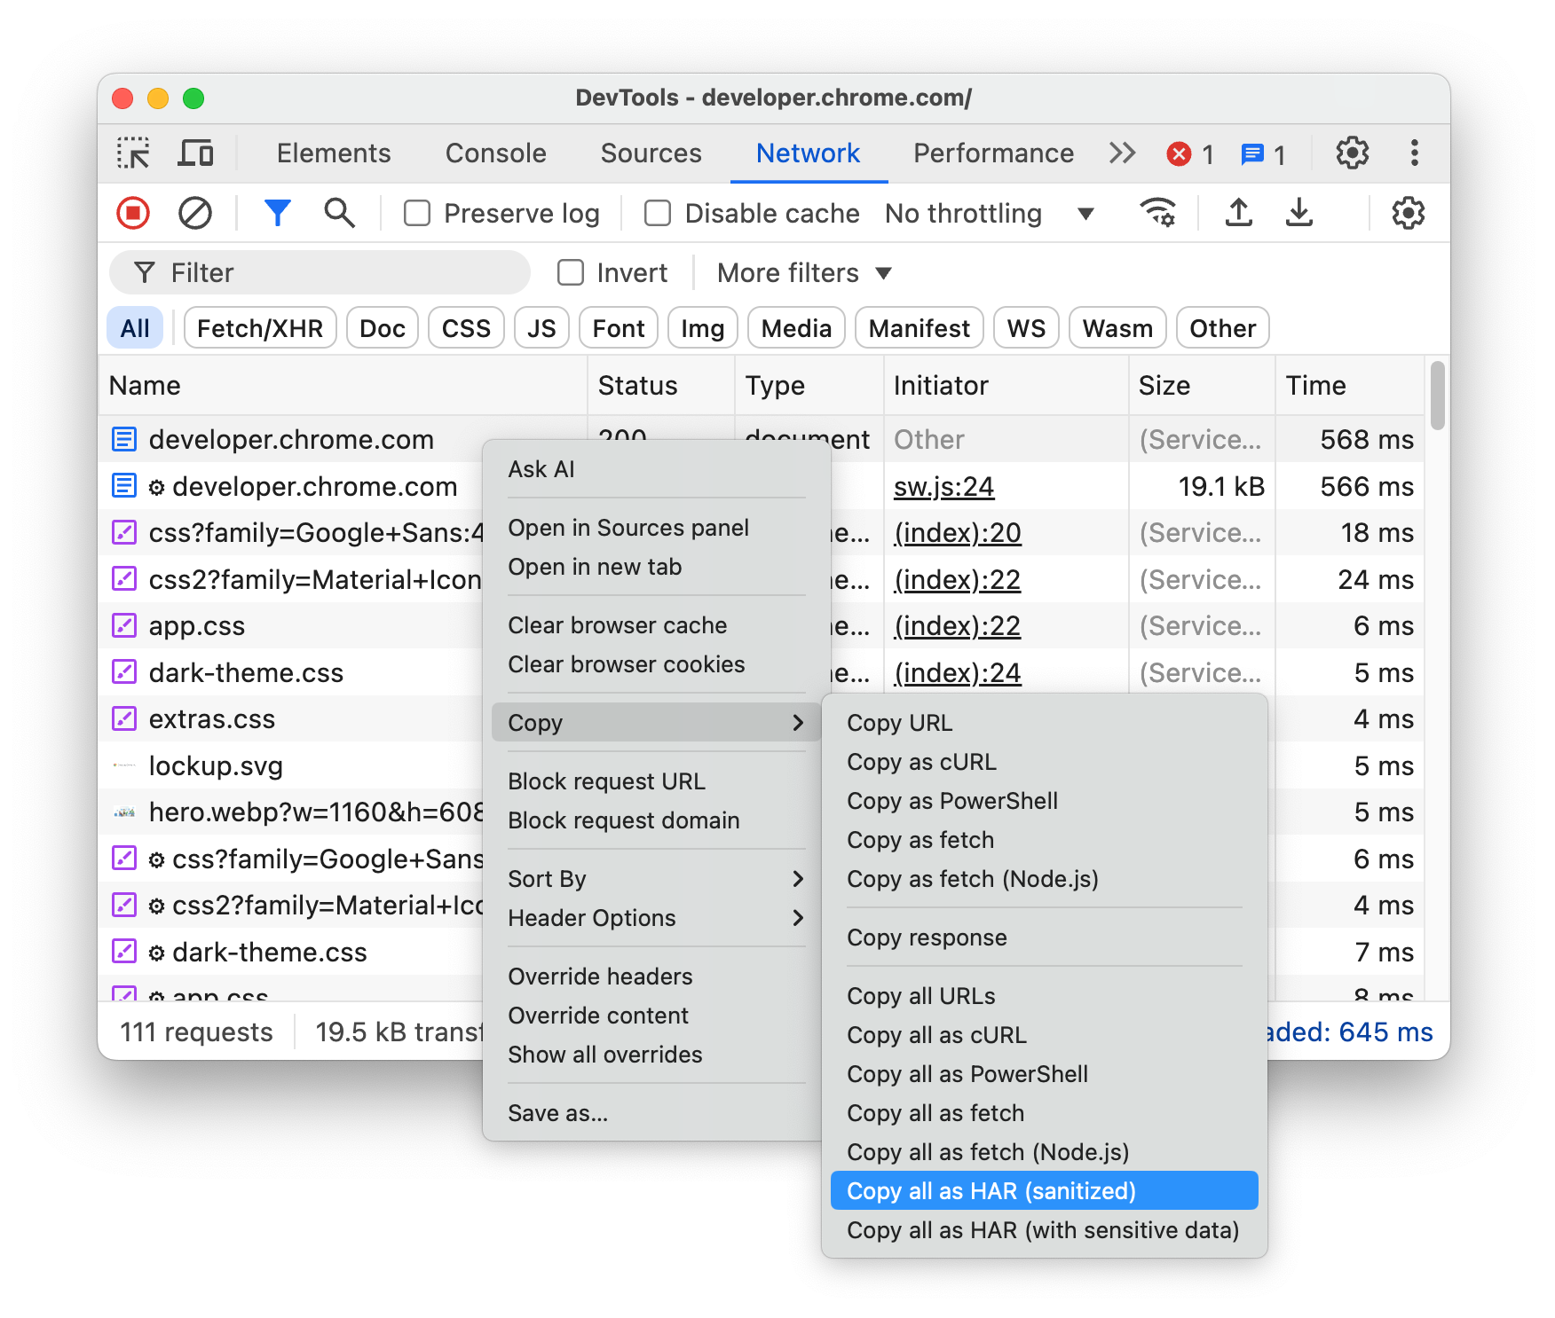Expand the More filters dropdown
This screenshot has width=1555, height=1318.
pyautogui.click(x=801, y=272)
